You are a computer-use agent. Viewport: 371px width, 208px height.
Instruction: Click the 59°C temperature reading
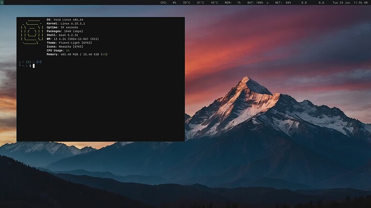187,3
